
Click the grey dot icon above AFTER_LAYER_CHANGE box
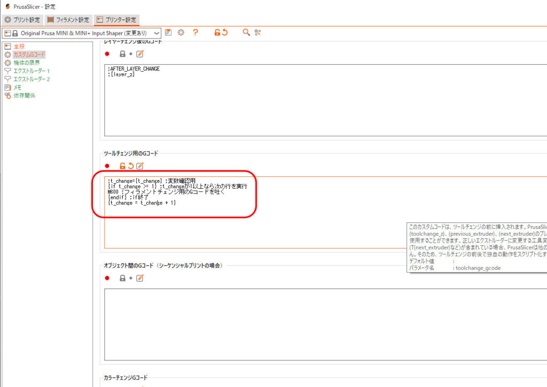pyautogui.click(x=131, y=54)
